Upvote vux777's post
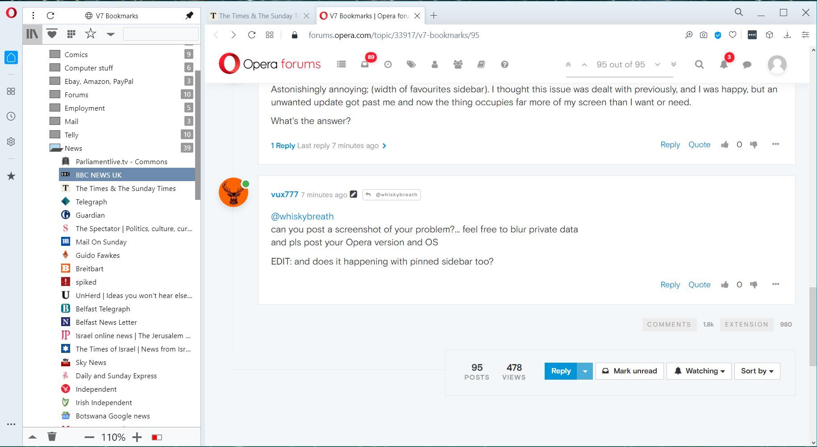The width and height of the screenshot is (817, 447). (725, 285)
